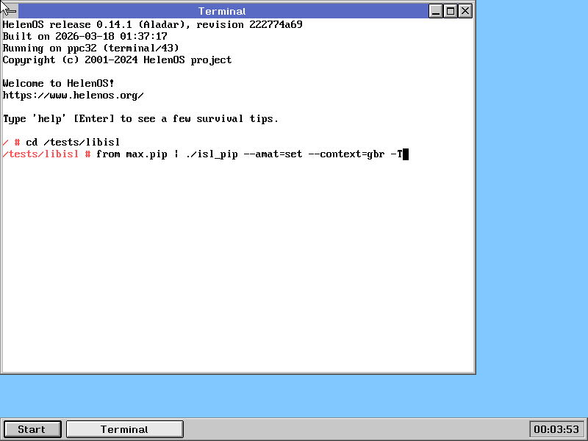Place cursor at end of command line
588x441 pixels.
pyautogui.click(x=404, y=154)
